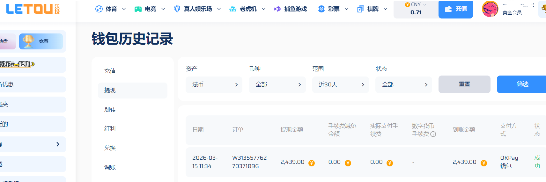This screenshot has height=182, width=546.
Task: Click the fishing games fish icon
Action: (277, 9)
